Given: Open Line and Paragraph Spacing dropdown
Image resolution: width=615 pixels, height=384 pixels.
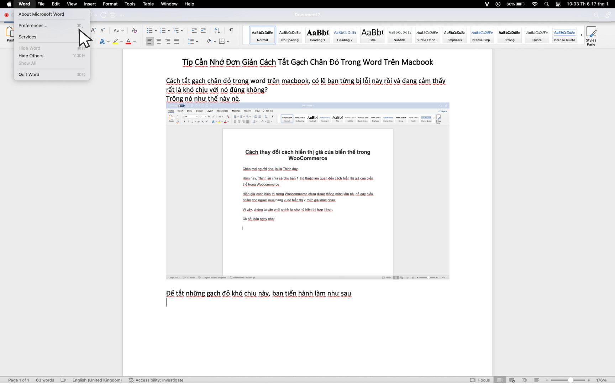Looking at the screenshot, I should [193, 42].
